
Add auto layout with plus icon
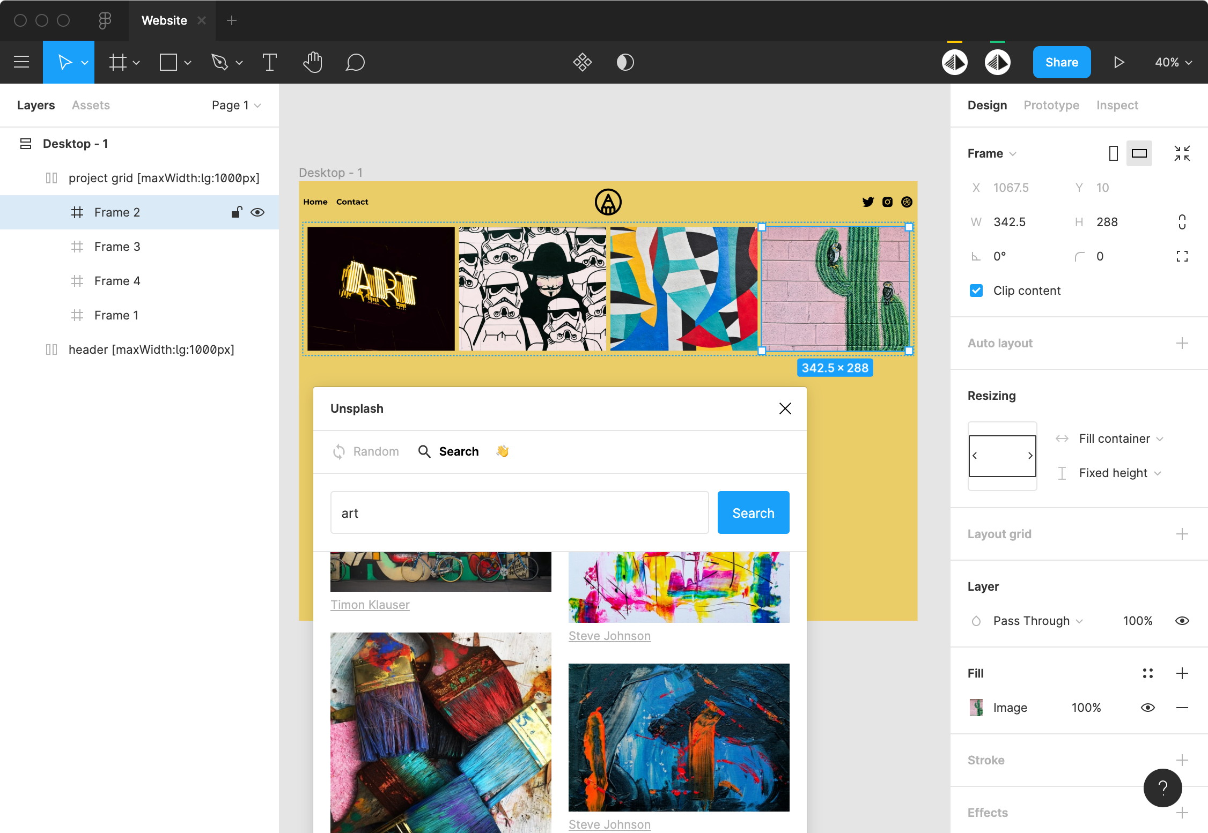click(x=1182, y=343)
